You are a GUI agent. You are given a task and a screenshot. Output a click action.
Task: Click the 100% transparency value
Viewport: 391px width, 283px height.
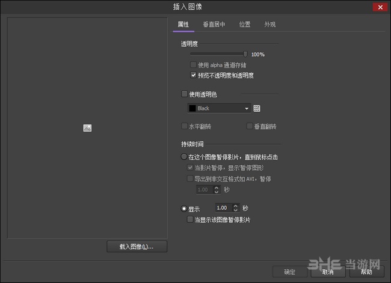click(x=258, y=55)
